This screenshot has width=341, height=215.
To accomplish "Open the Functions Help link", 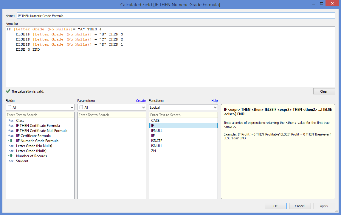I will [x=214, y=101].
